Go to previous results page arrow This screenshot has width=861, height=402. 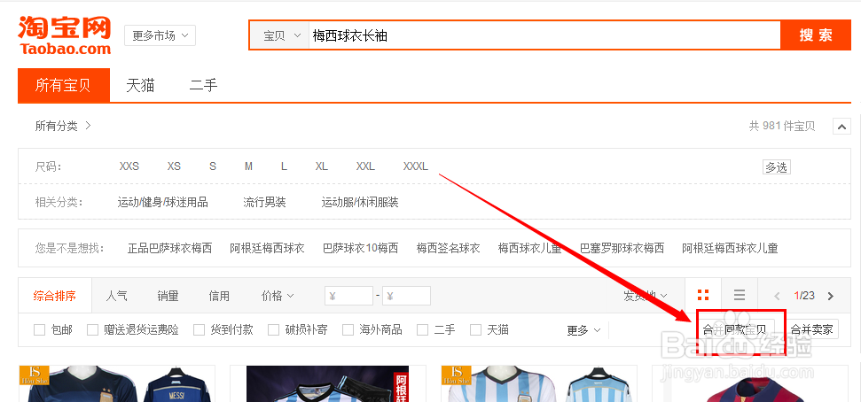(777, 296)
